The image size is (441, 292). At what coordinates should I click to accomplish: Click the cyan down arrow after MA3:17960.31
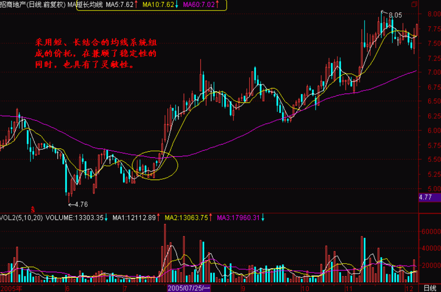(263, 218)
